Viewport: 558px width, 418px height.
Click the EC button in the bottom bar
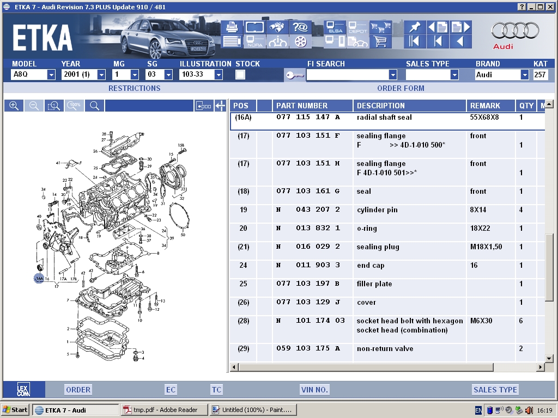tap(171, 390)
